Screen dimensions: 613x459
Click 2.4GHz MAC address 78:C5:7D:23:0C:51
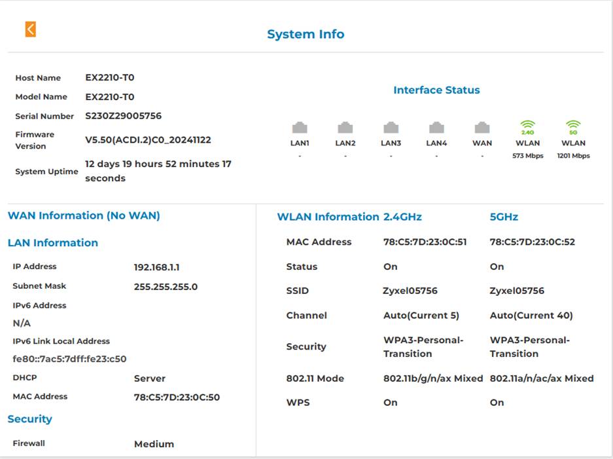[x=425, y=242]
